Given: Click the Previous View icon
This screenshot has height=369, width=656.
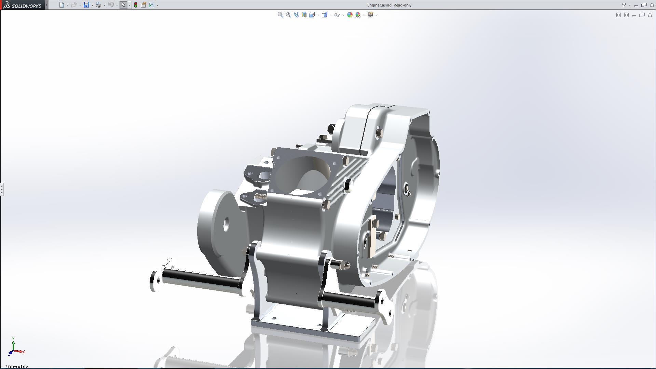Looking at the screenshot, I should click(x=296, y=15).
